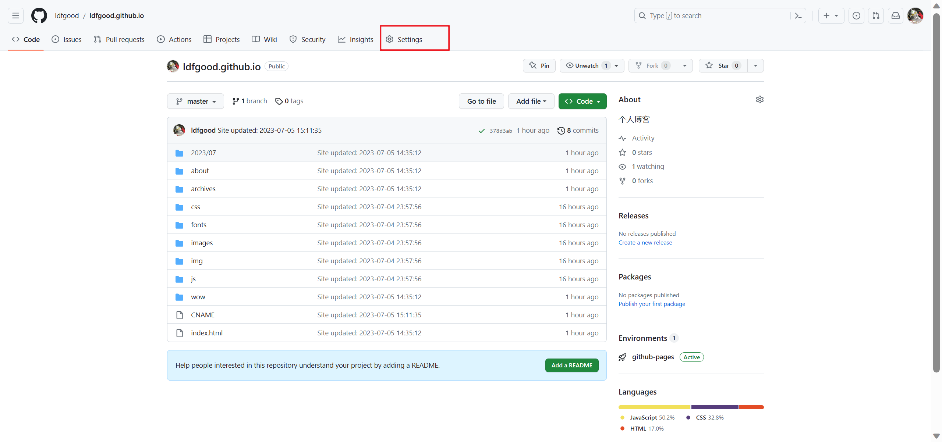Screen dimensions: 942x442
Task: Click the green commit status checkmark
Action: click(482, 131)
